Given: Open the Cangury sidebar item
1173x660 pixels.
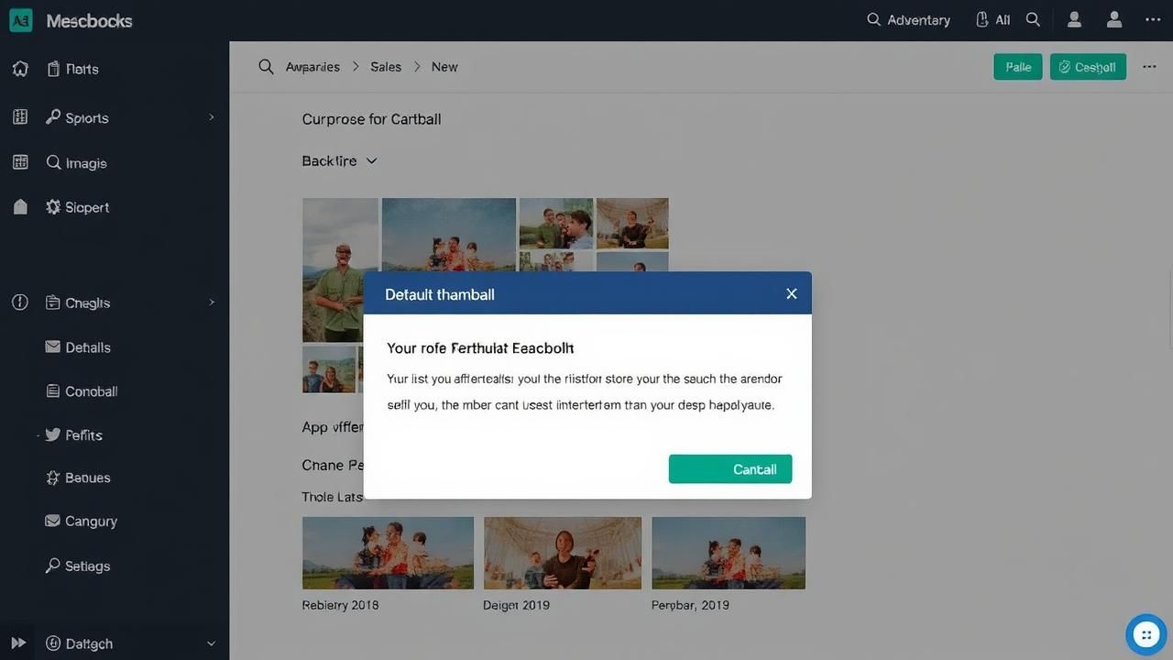Looking at the screenshot, I should pos(91,521).
